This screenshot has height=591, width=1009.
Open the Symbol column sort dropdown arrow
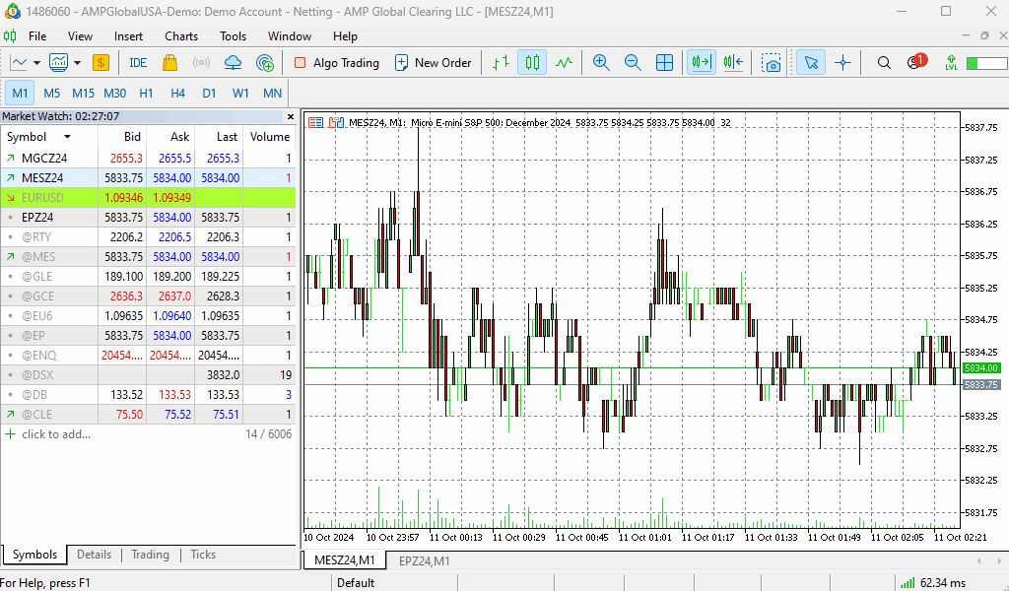click(x=67, y=137)
